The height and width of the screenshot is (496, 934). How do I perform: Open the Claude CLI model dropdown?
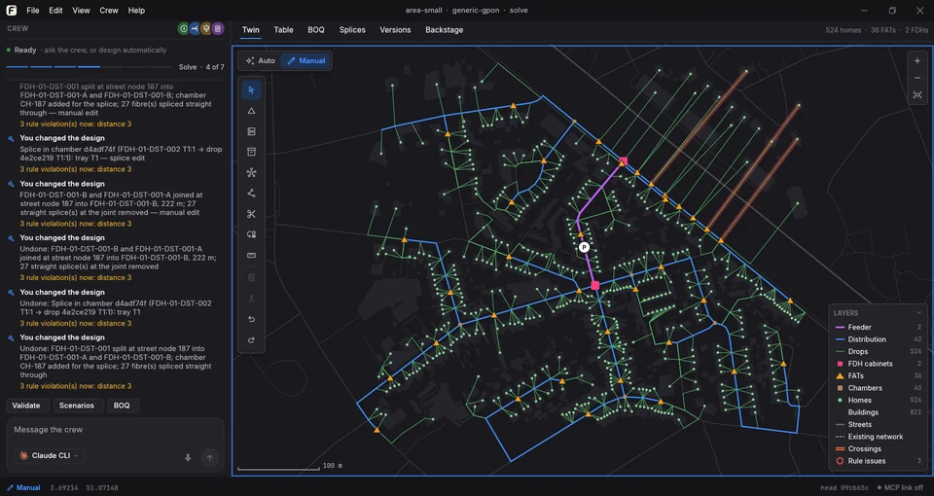tap(50, 455)
